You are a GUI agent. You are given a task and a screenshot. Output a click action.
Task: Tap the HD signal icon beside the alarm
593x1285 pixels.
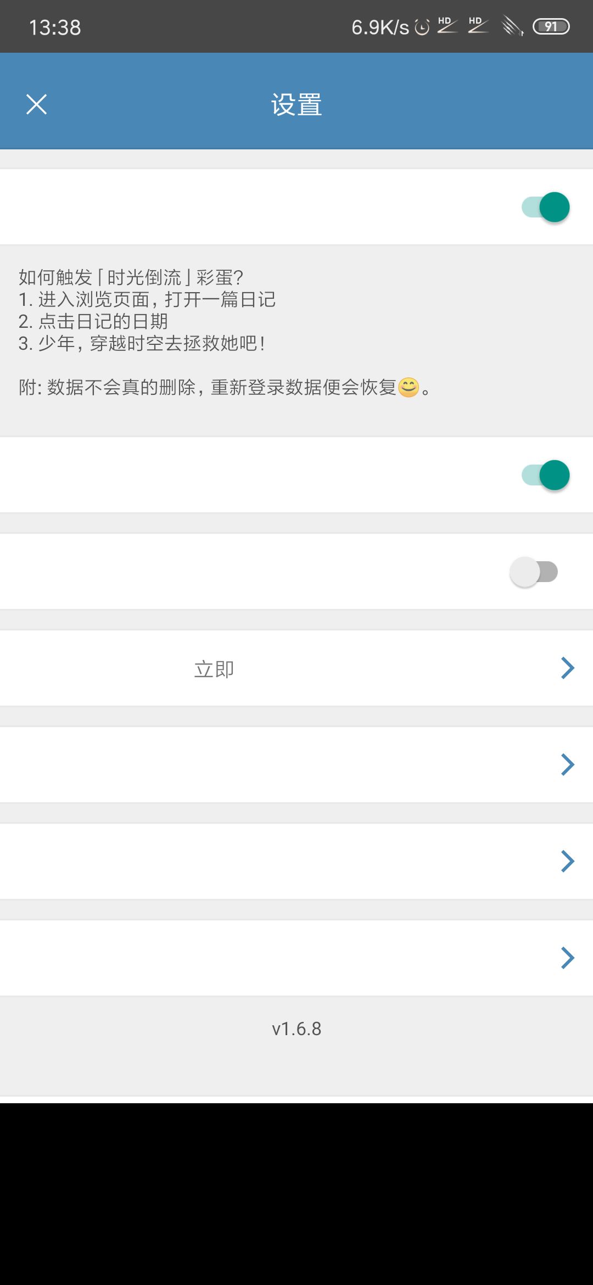tap(447, 25)
